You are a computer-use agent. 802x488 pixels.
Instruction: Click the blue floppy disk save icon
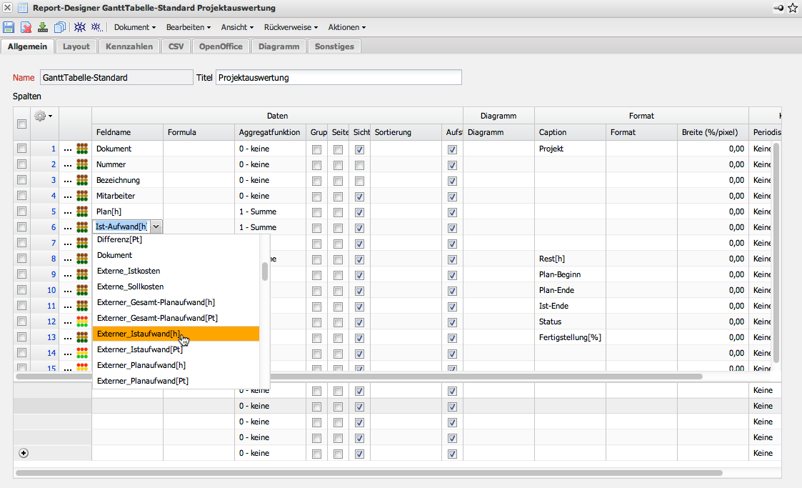tap(9, 27)
